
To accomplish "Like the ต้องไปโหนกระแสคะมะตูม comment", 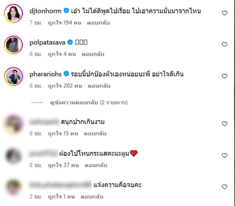I will [224, 156].
